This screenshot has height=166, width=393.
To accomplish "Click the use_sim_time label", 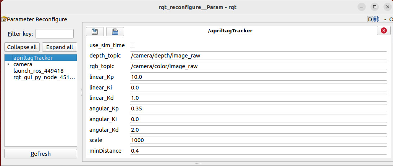I will click(x=107, y=45).
